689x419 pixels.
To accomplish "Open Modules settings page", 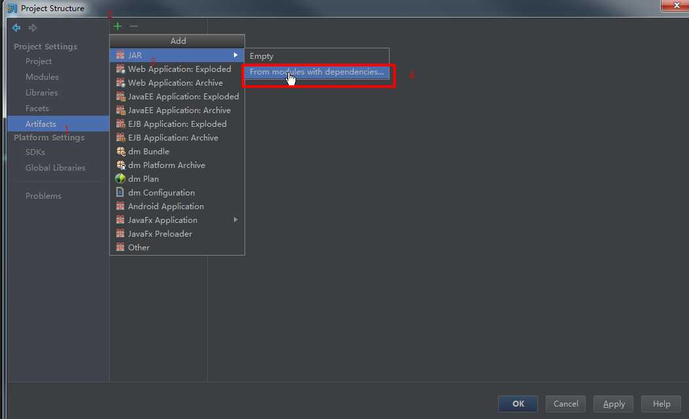I will click(x=42, y=77).
